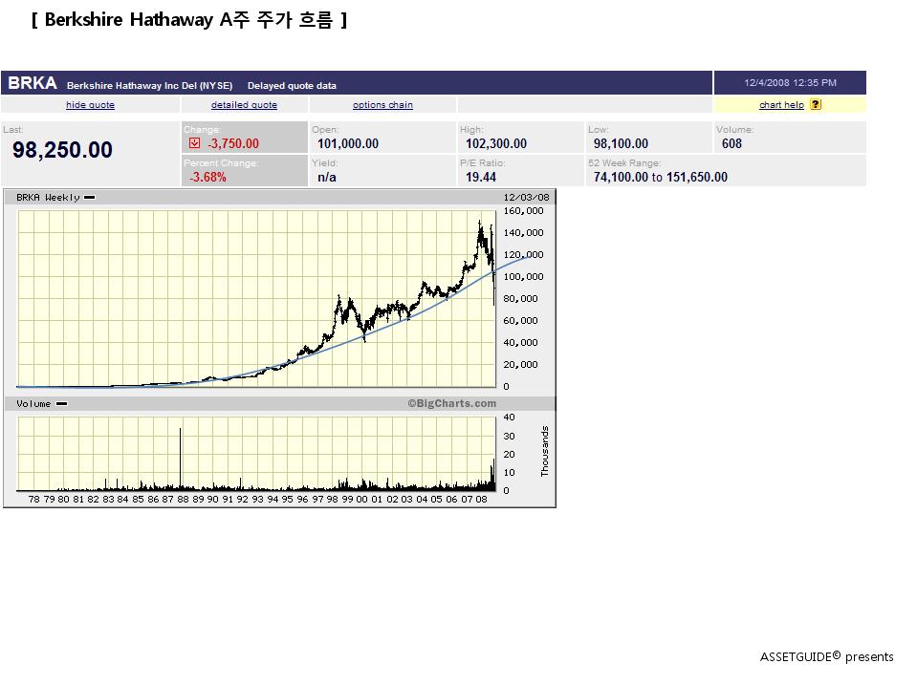This screenshot has height=685, width=917.
Task: Click the 100,000 price axis label
Action: point(523,277)
